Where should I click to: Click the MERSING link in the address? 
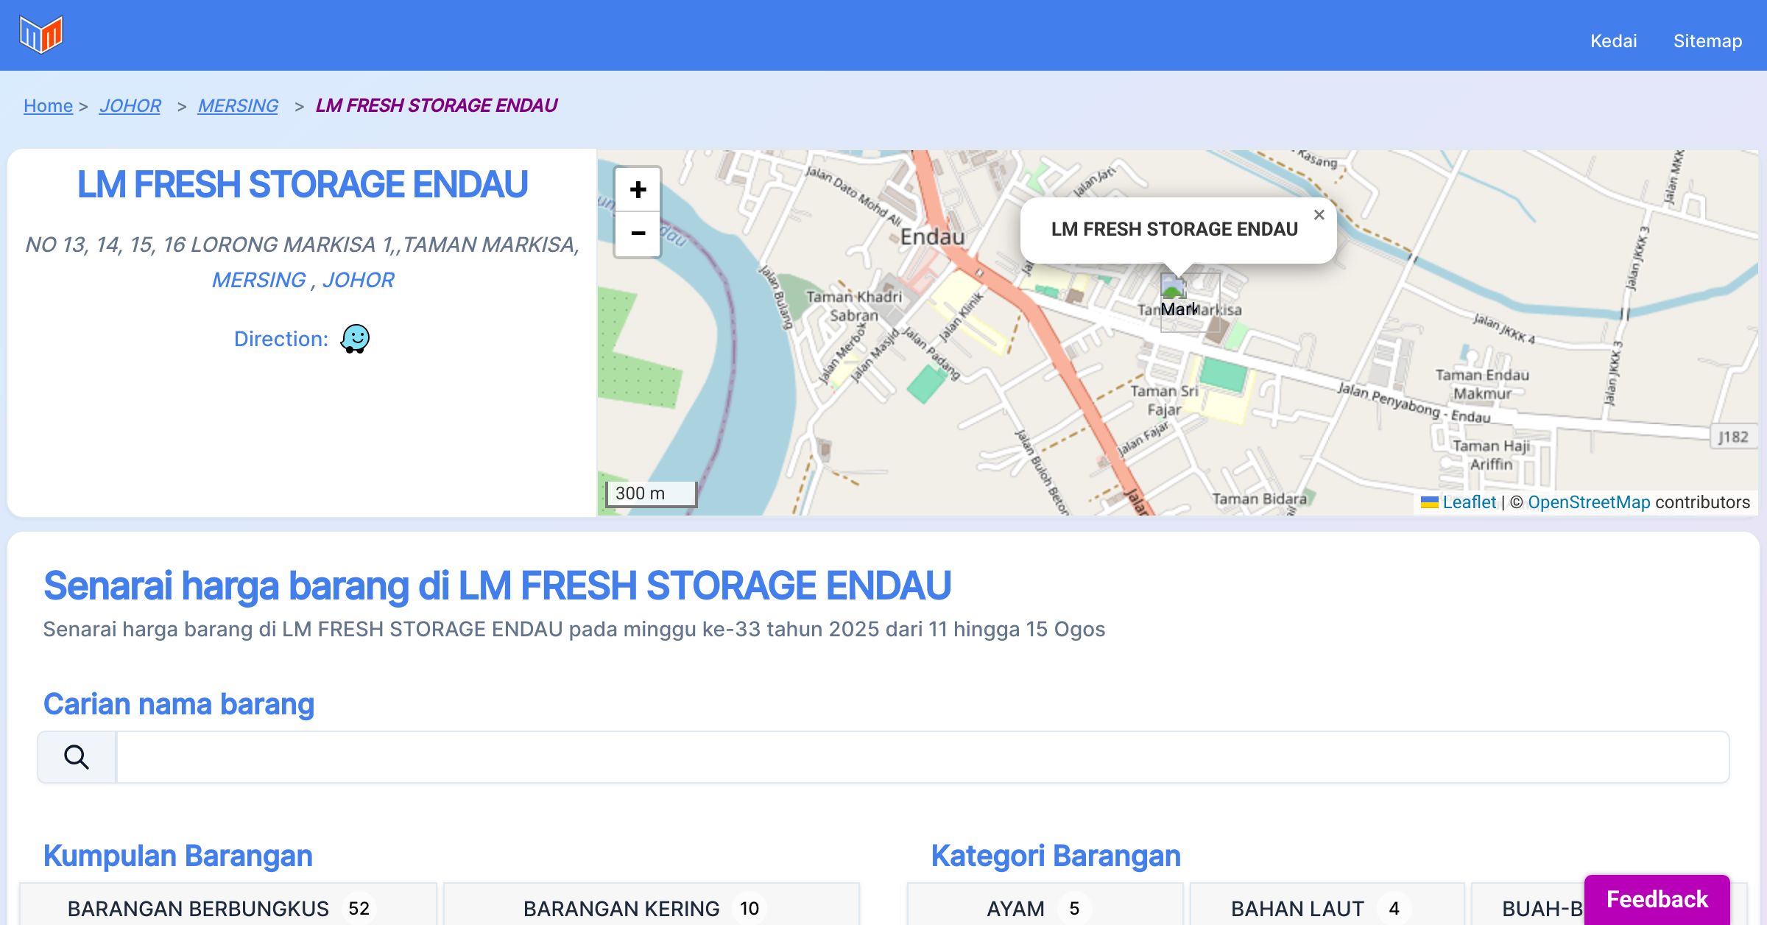(x=258, y=280)
